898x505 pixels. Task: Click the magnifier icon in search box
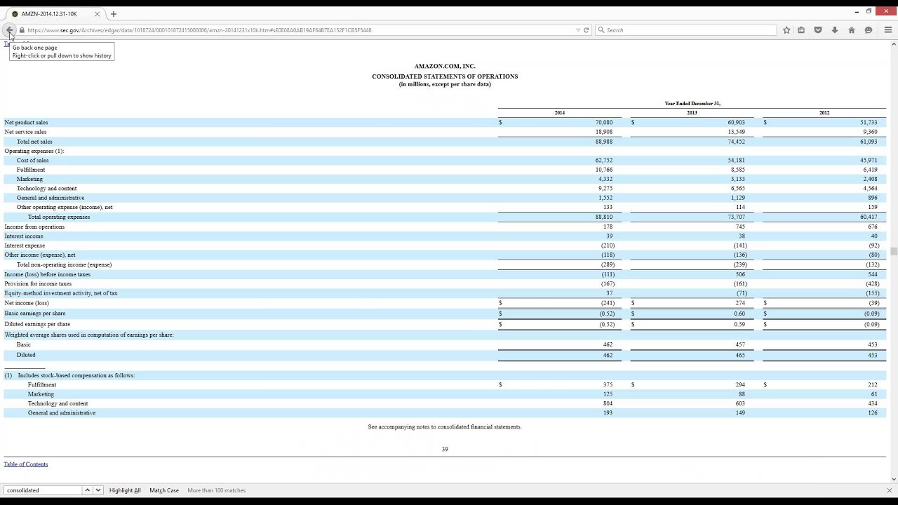coord(601,30)
